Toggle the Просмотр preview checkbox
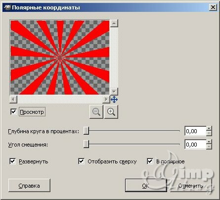 coord(13,112)
